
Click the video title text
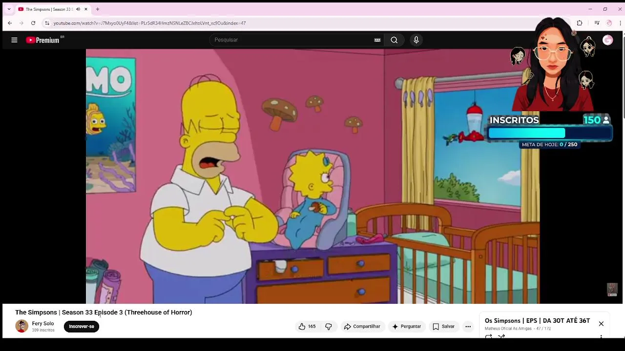(x=104, y=312)
